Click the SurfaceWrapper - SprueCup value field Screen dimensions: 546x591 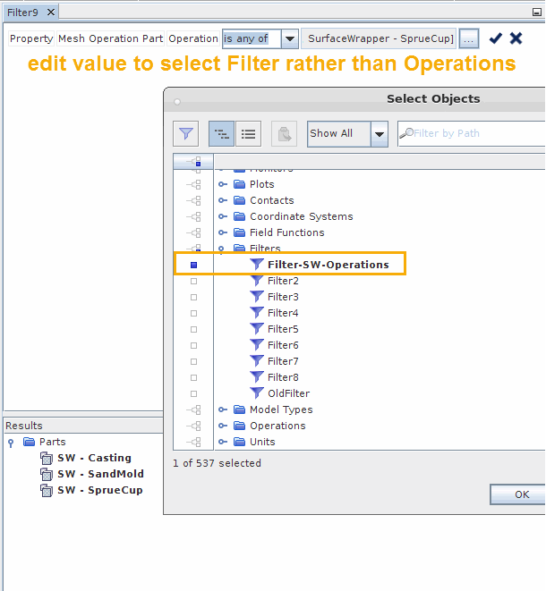pyautogui.click(x=379, y=38)
